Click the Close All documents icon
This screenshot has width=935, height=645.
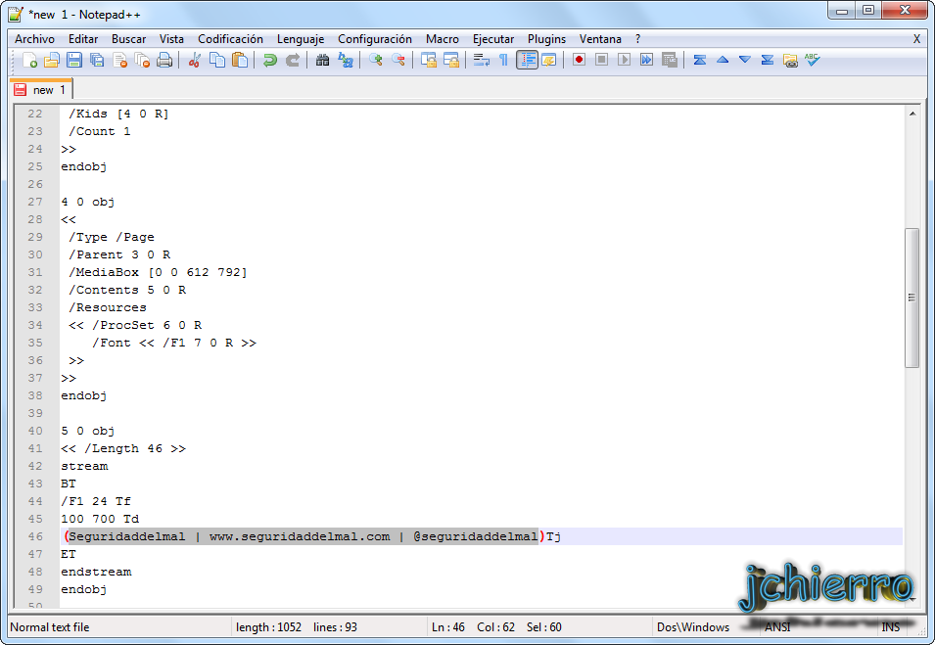142,60
